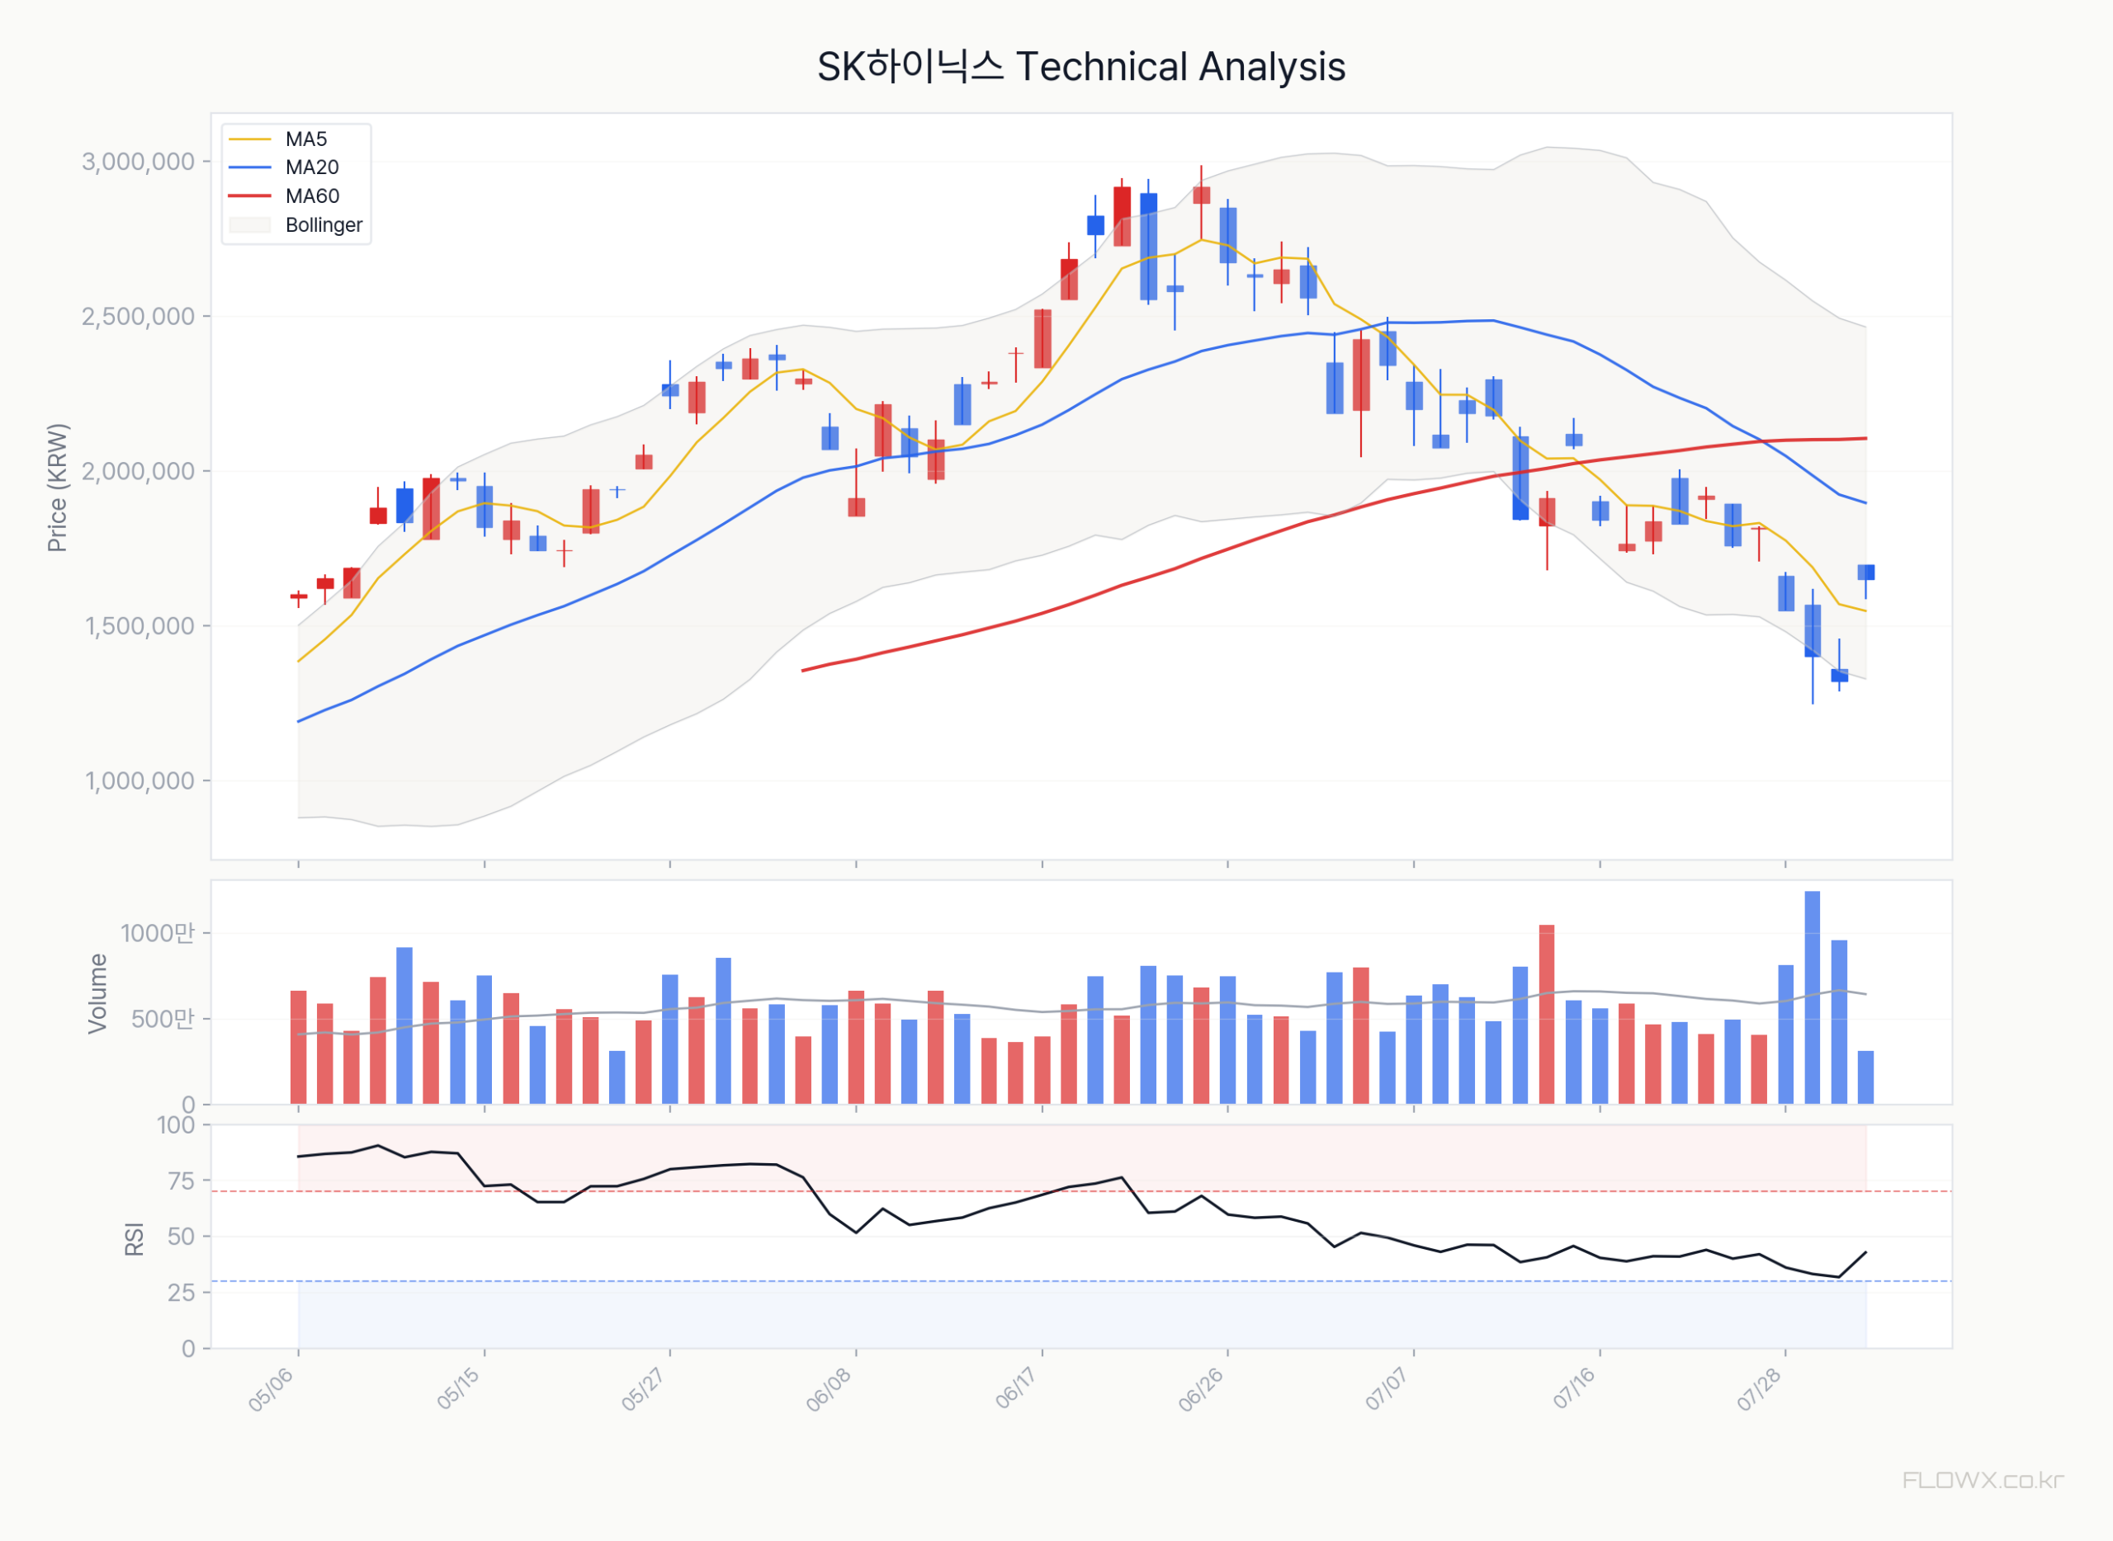Select the MA20 legend label
Screen dimensions: 2113x1541
(x=312, y=168)
